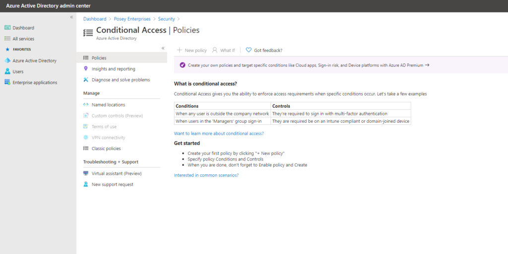This screenshot has width=508, height=254.
Task: Click the 'Manage' section label
Action: (91, 93)
